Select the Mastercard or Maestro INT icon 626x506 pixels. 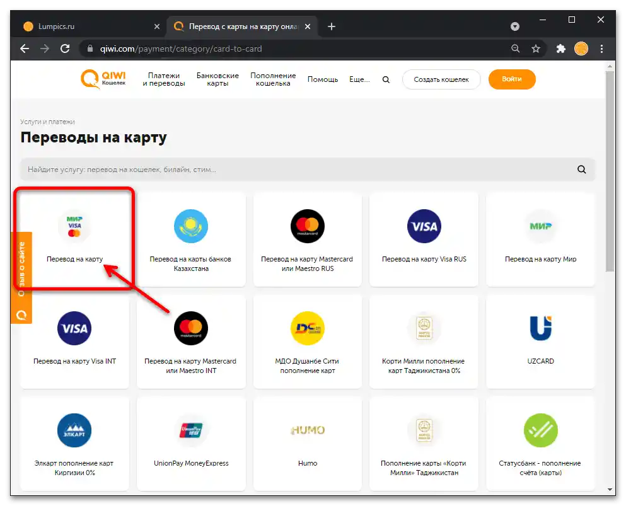tap(191, 328)
